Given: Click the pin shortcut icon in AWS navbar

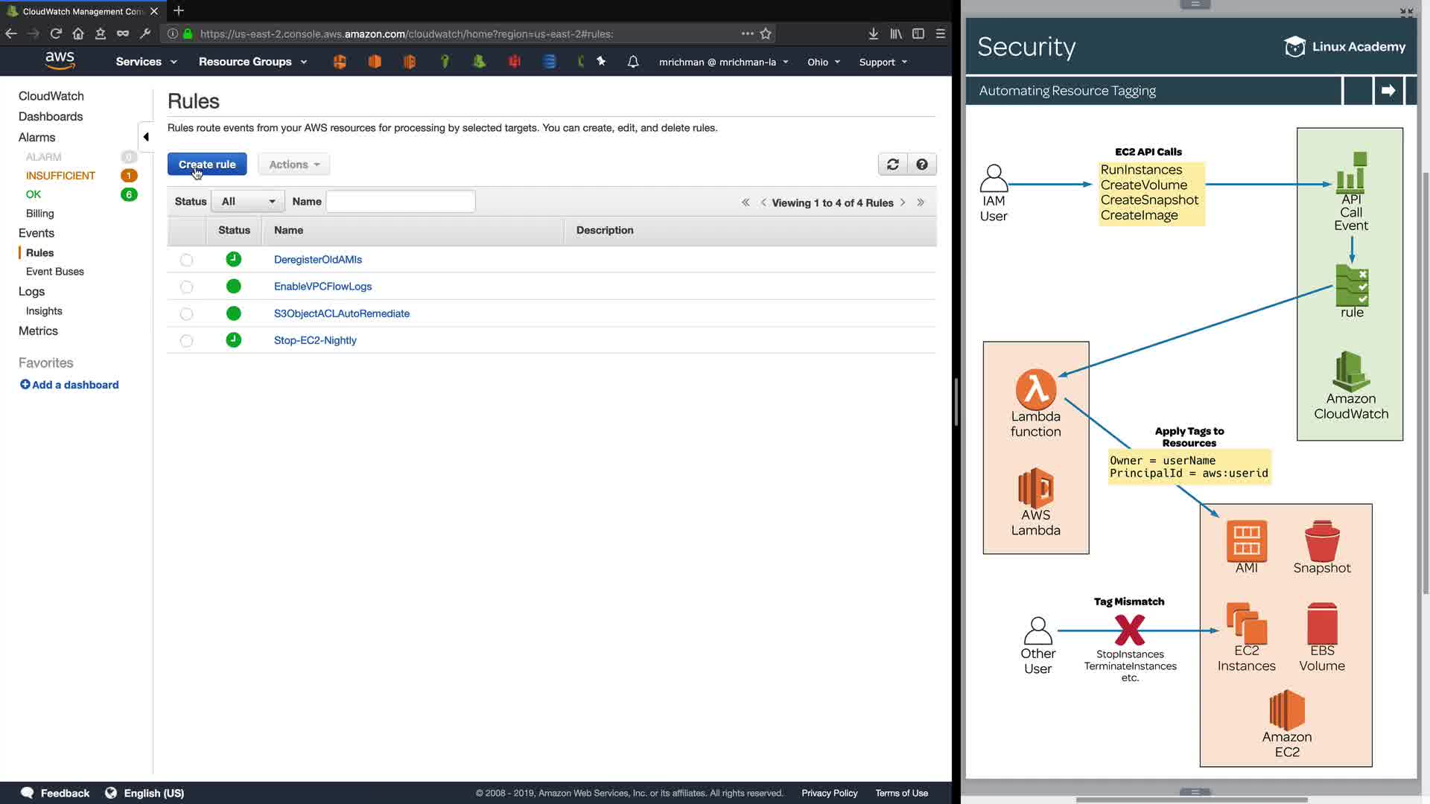Looking at the screenshot, I should pyautogui.click(x=601, y=62).
